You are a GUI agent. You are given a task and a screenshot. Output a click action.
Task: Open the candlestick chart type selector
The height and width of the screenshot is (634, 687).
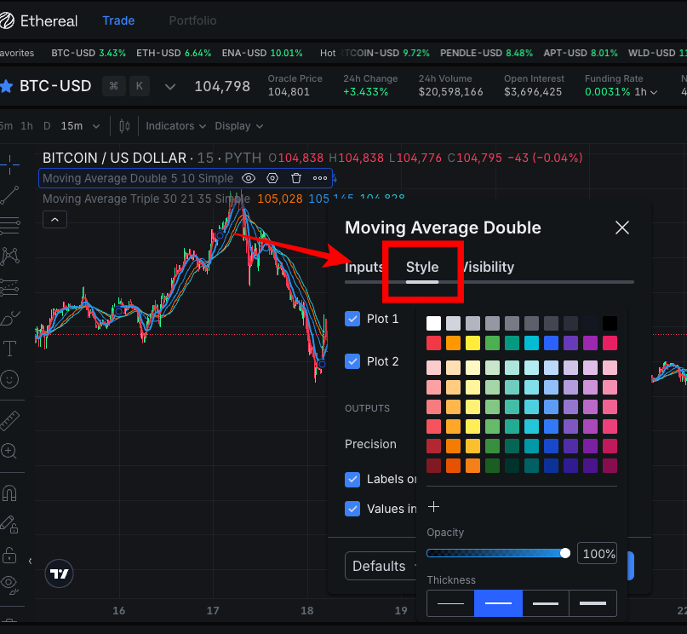pos(124,126)
